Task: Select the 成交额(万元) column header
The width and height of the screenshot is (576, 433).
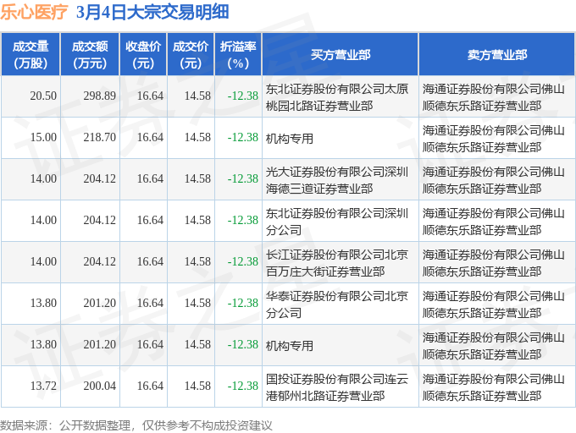Action: pos(90,54)
